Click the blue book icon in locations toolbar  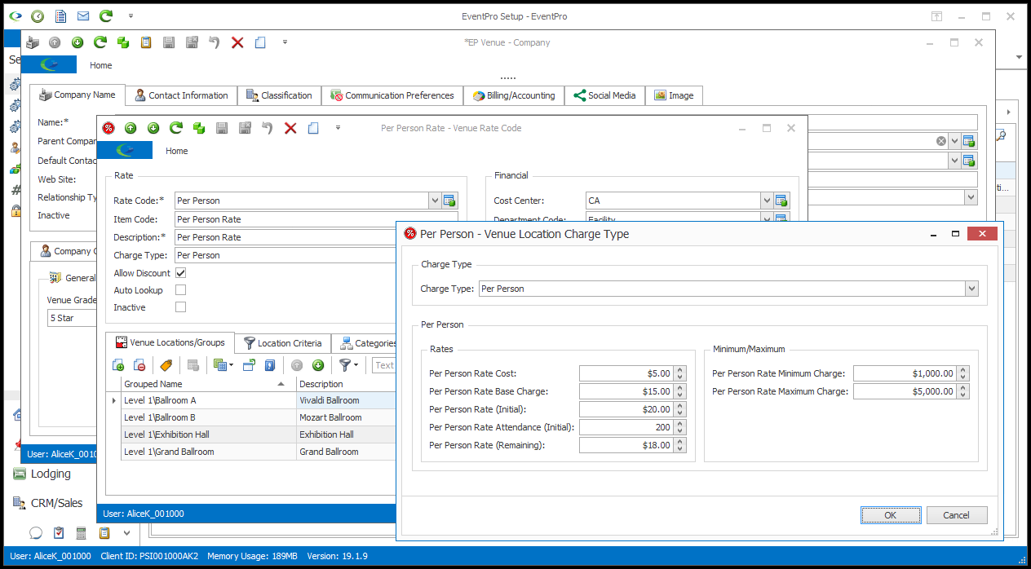click(270, 365)
